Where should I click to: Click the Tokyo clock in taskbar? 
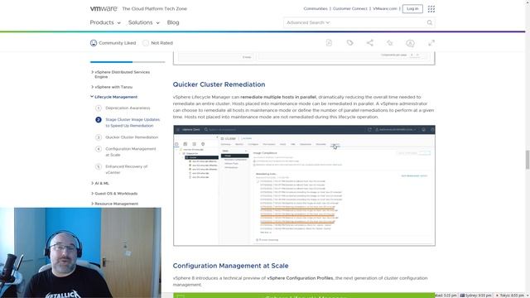tap(510, 296)
